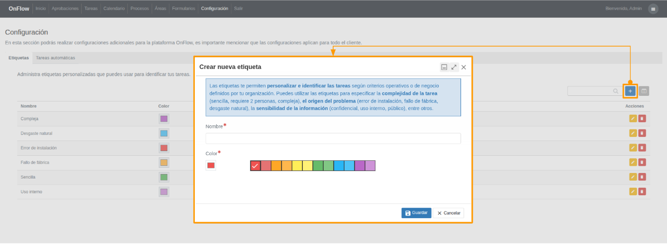
Task: Pick the orange swatch in the palette
Action: [276, 166]
